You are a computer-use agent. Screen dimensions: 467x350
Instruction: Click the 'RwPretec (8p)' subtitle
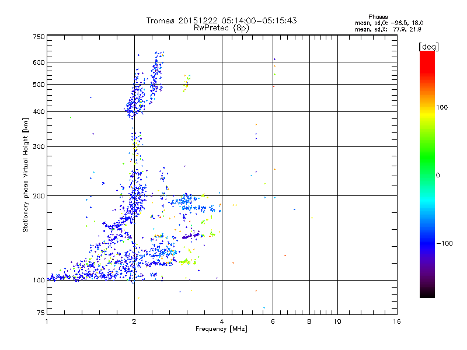[x=221, y=28]
